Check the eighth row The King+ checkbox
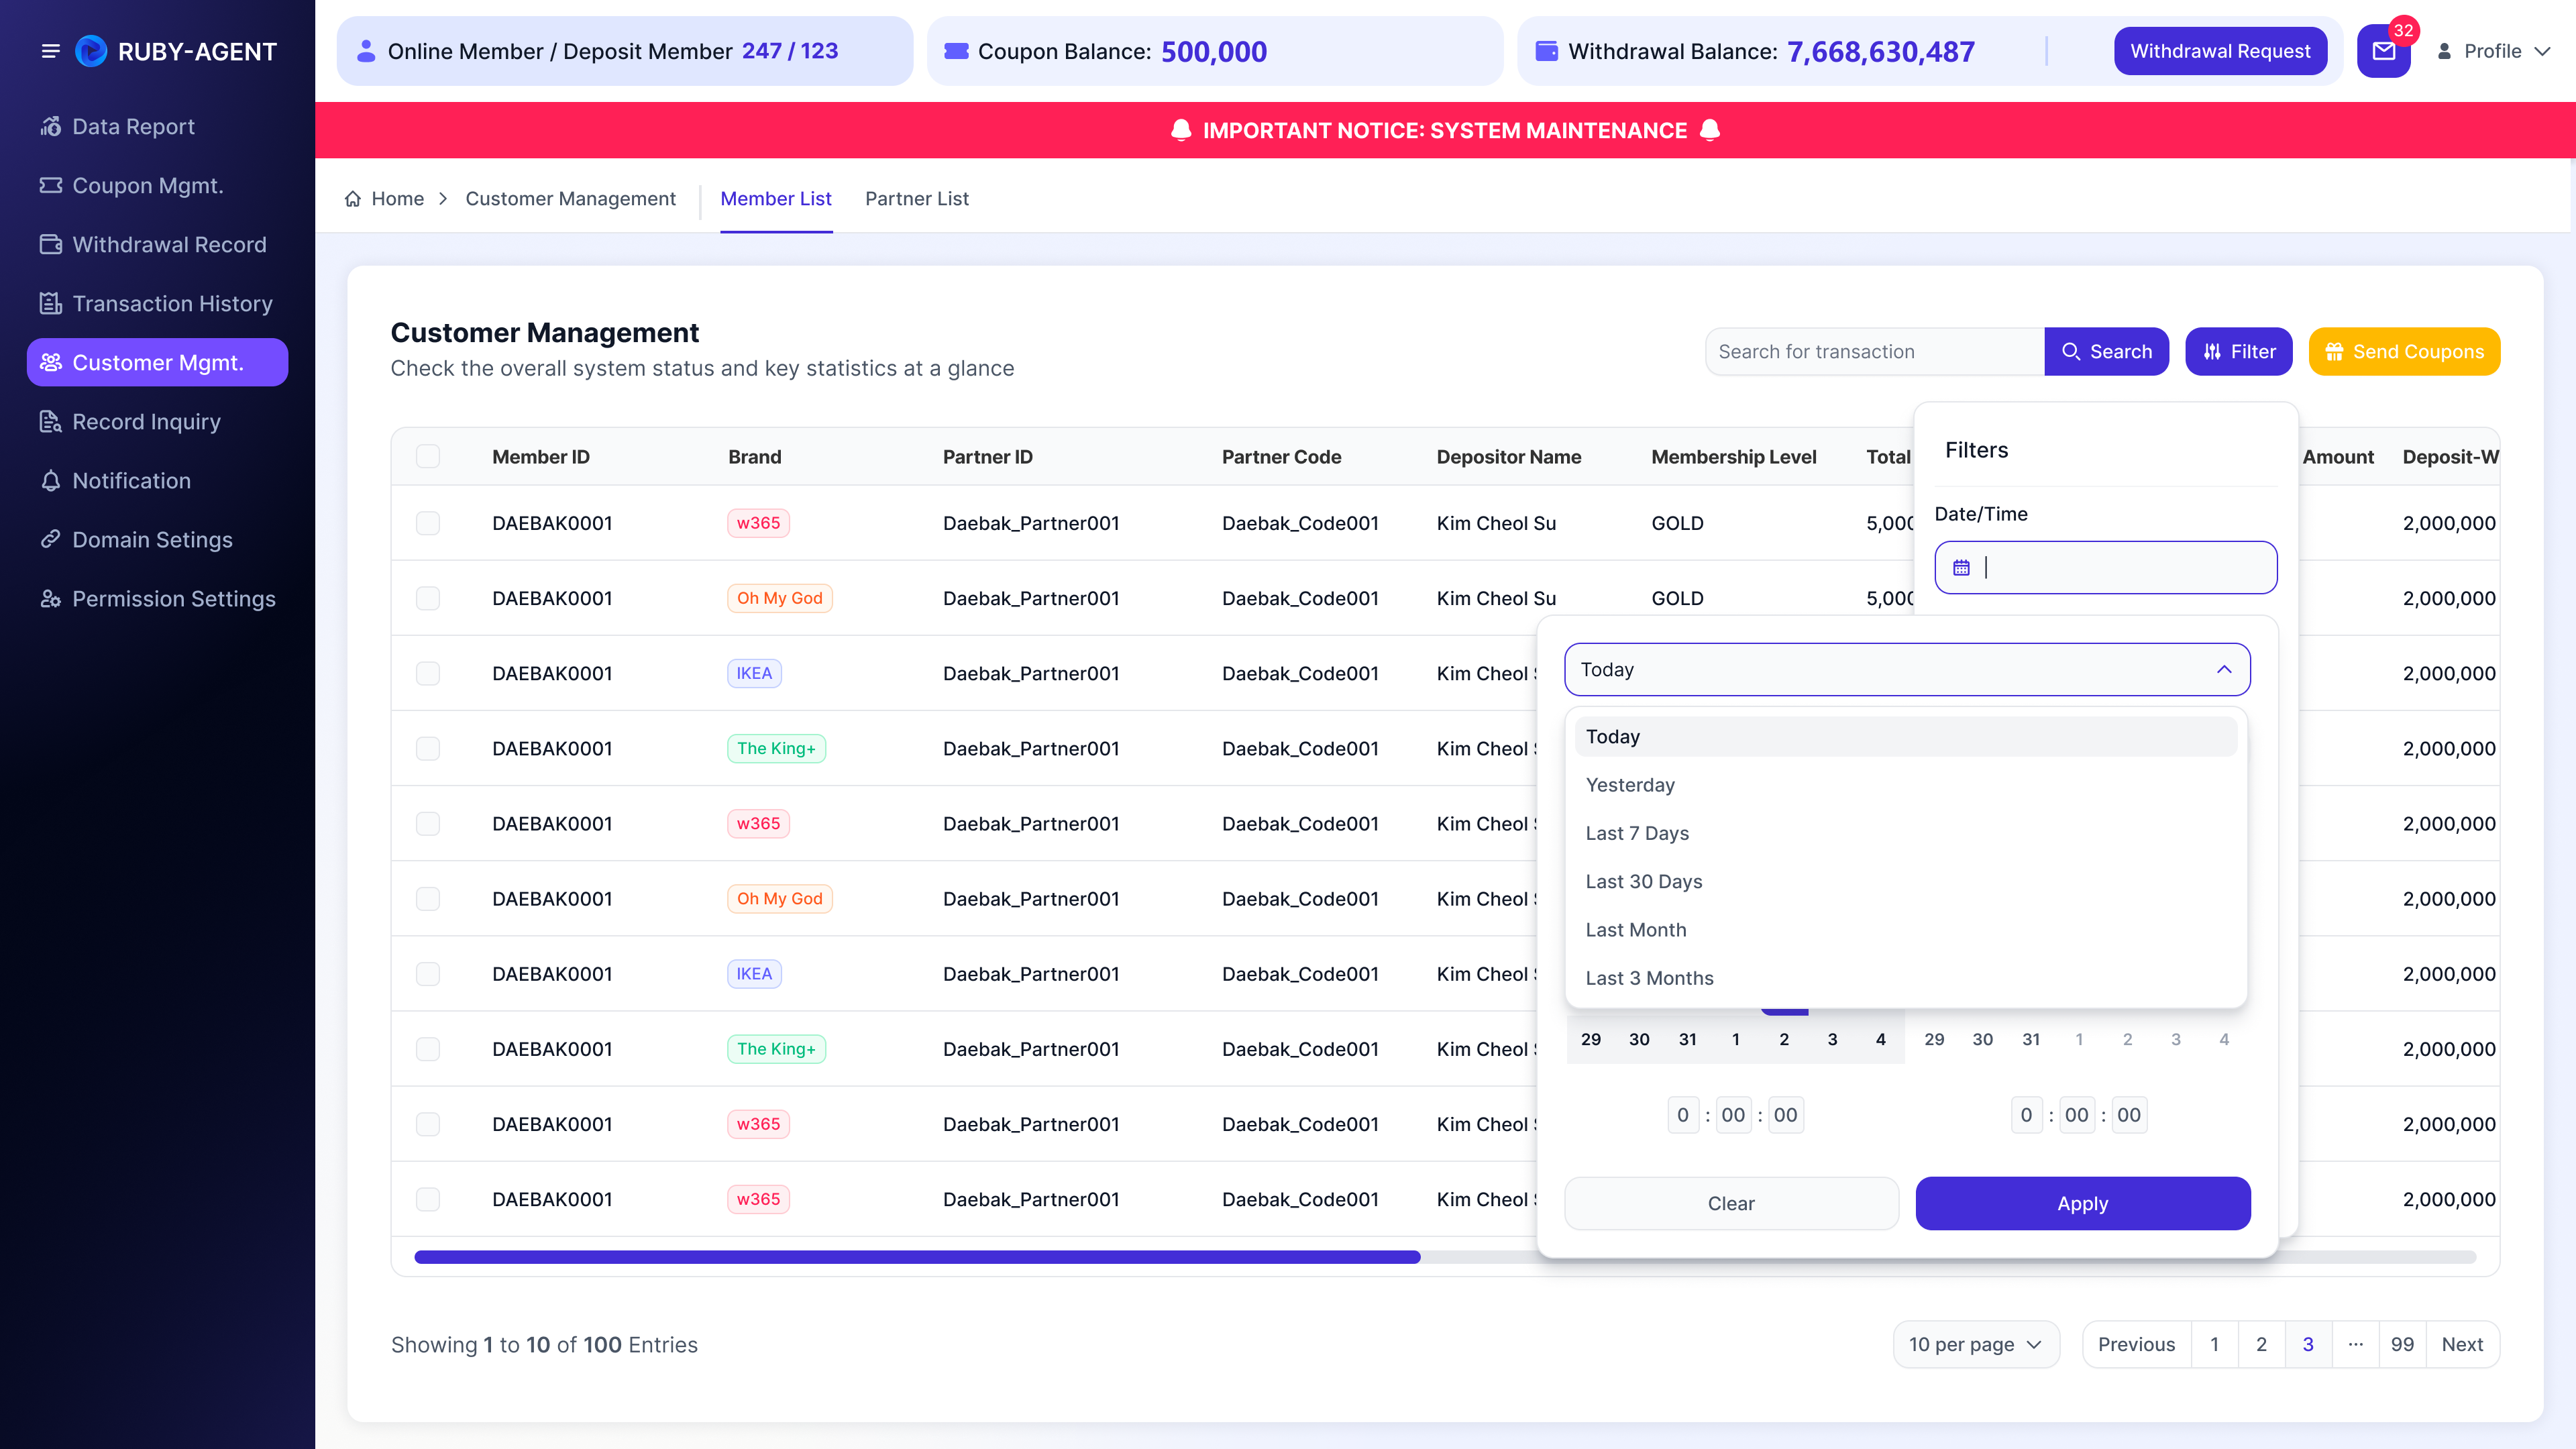 tap(428, 1048)
